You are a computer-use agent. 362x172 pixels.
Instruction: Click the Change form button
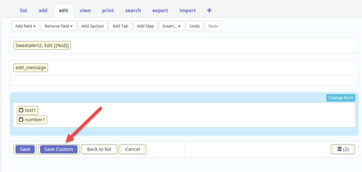tap(340, 98)
